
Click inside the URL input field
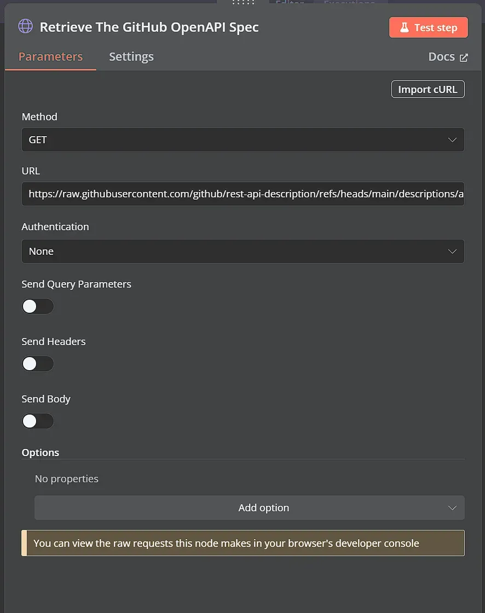click(242, 194)
